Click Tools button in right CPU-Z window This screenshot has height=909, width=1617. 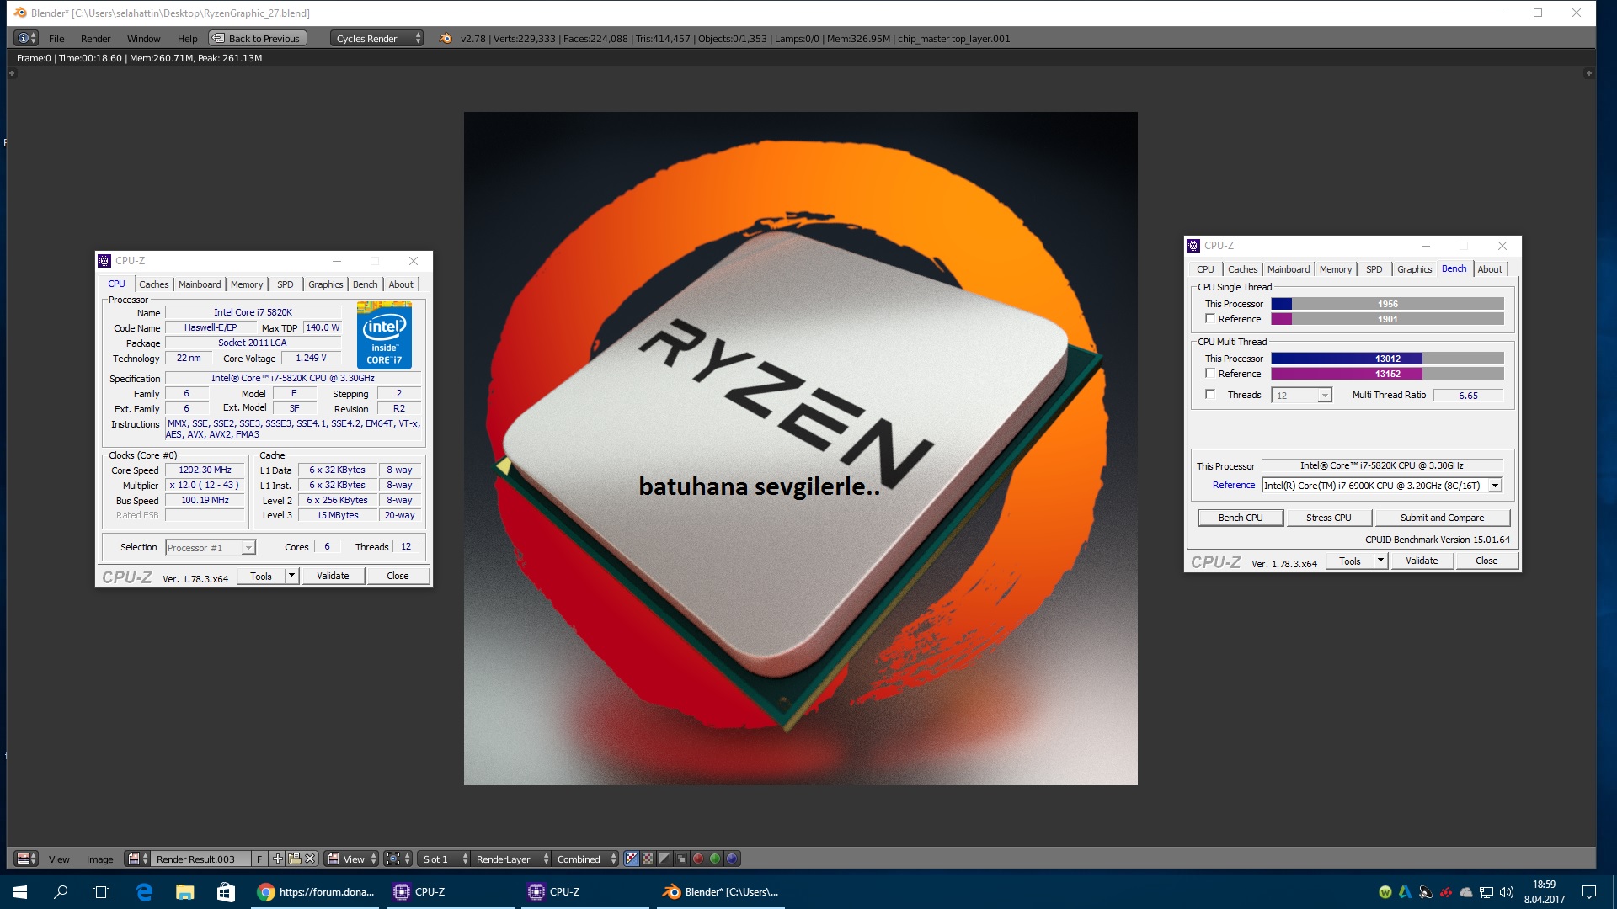(x=1349, y=561)
